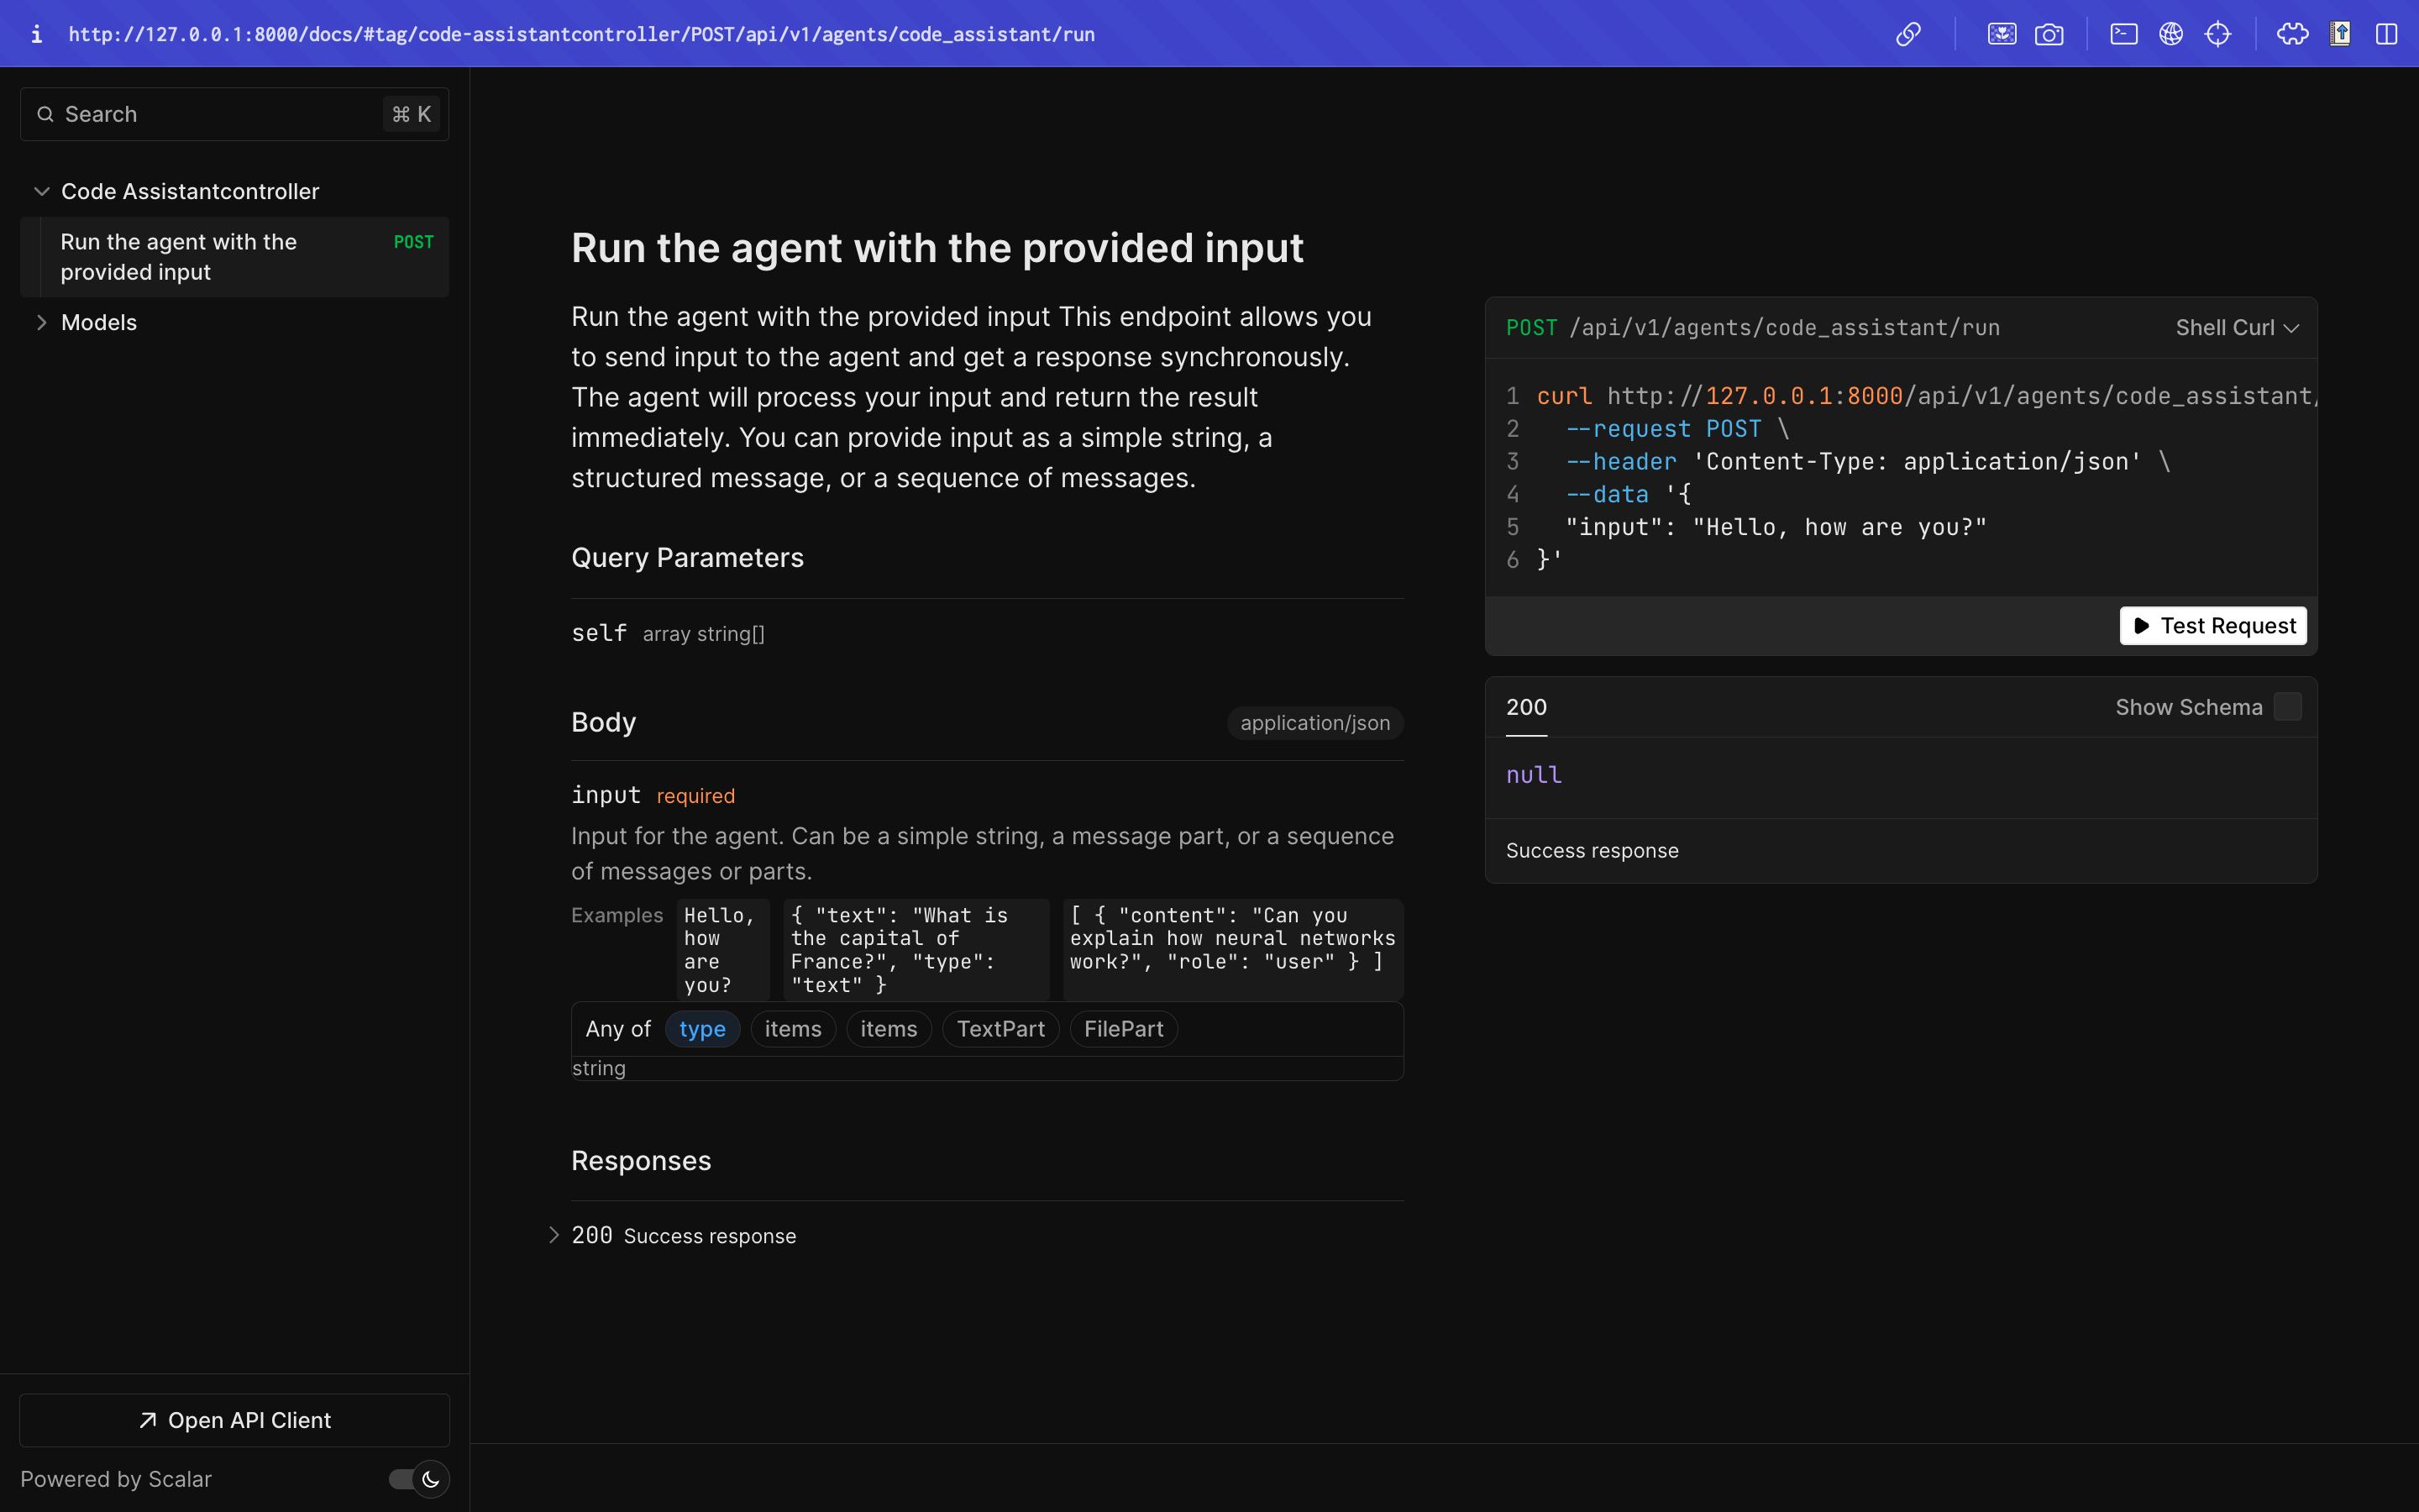Click the globe icon in the top bar
This screenshot has width=2419, height=1512.
pos(2171,33)
